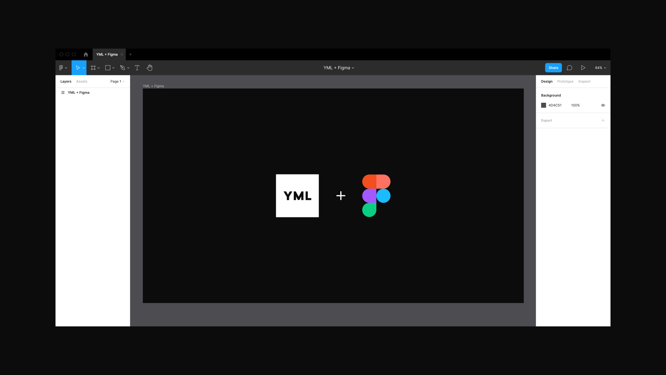Click the Export add button
The width and height of the screenshot is (666, 375).
[x=603, y=120]
